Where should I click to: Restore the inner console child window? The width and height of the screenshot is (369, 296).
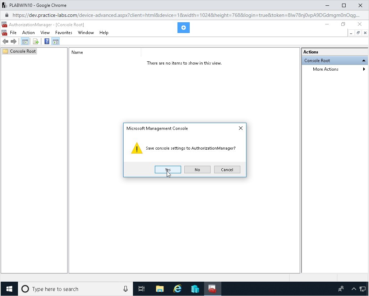pyautogui.click(x=358, y=33)
